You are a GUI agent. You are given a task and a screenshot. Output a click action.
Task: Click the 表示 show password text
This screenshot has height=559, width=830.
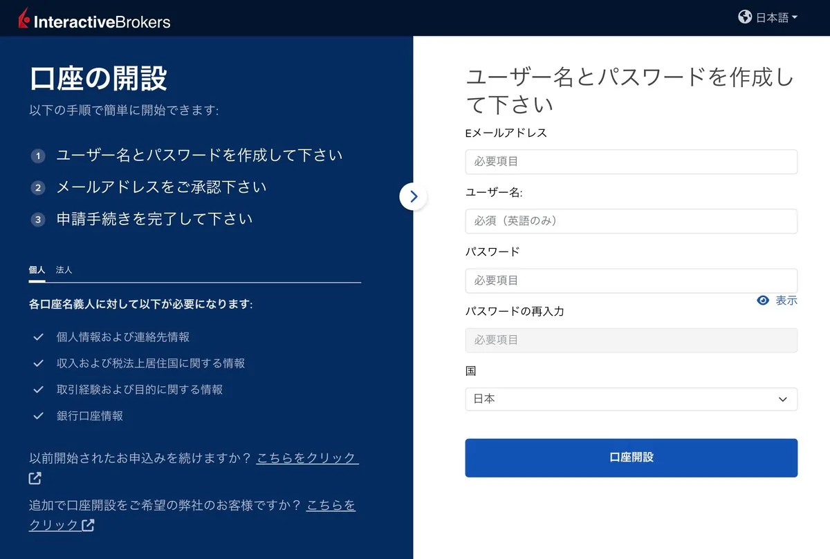click(x=786, y=301)
